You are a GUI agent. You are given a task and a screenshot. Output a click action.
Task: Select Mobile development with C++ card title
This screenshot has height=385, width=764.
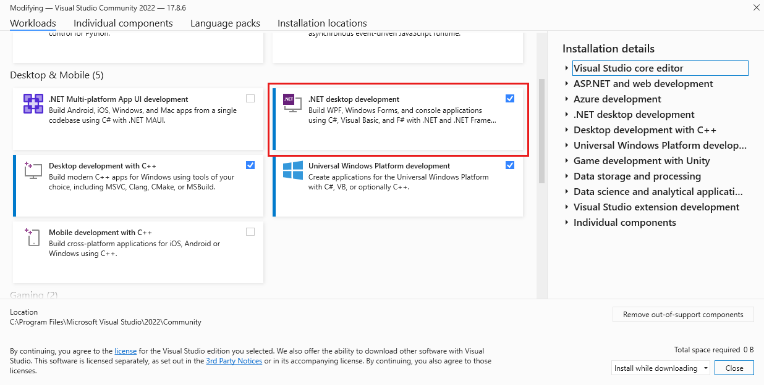click(x=100, y=233)
